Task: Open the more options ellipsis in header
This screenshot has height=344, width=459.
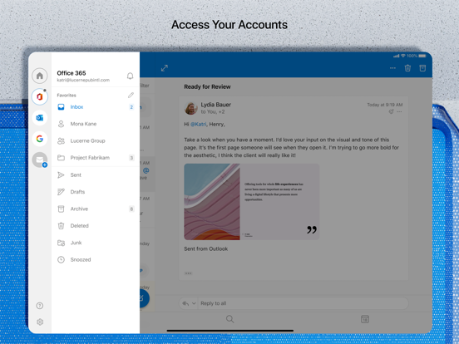Action: (x=392, y=68)
